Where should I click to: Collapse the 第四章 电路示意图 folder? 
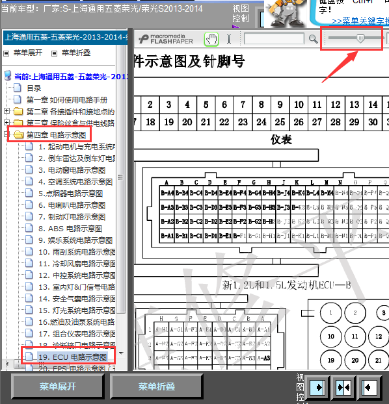click(7, 134)
